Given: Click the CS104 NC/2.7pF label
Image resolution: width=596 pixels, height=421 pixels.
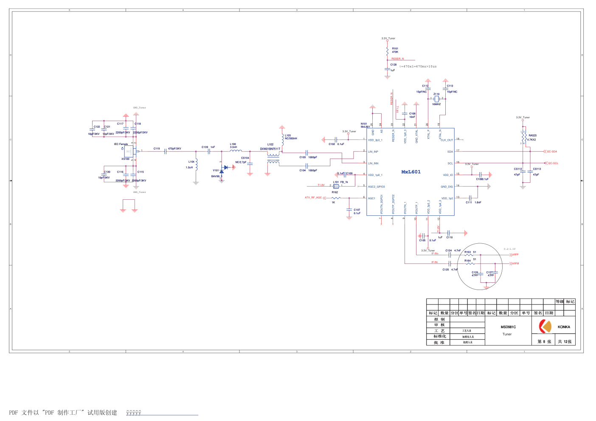Looking at the screenshot, I should (x=242, y=160).
